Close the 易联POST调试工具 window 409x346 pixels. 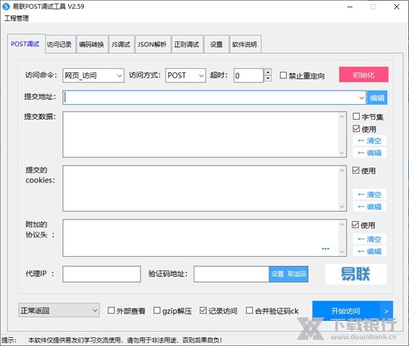(x=397, y=7)
